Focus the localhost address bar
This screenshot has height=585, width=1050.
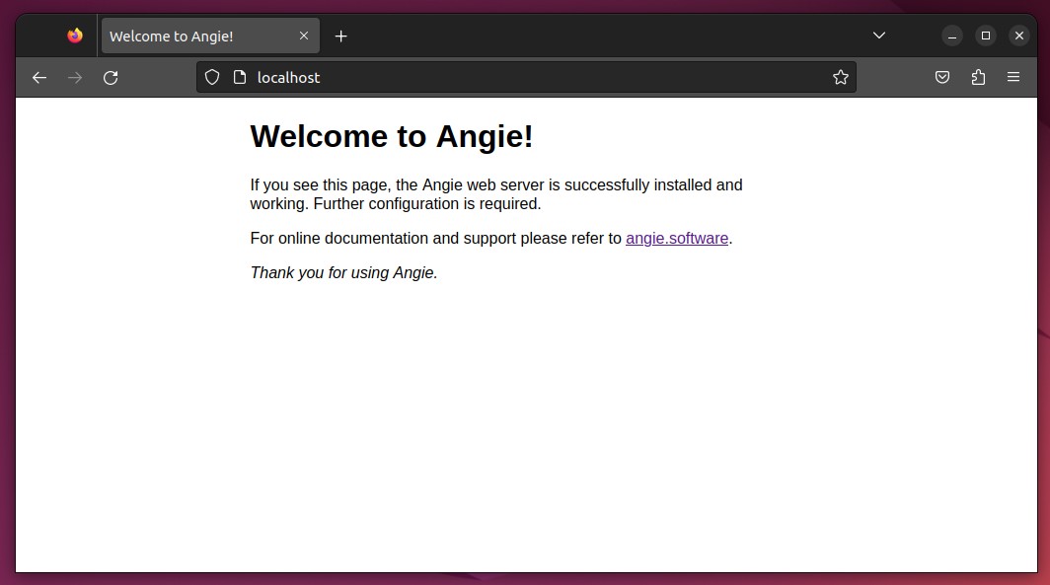coord(526,78)
